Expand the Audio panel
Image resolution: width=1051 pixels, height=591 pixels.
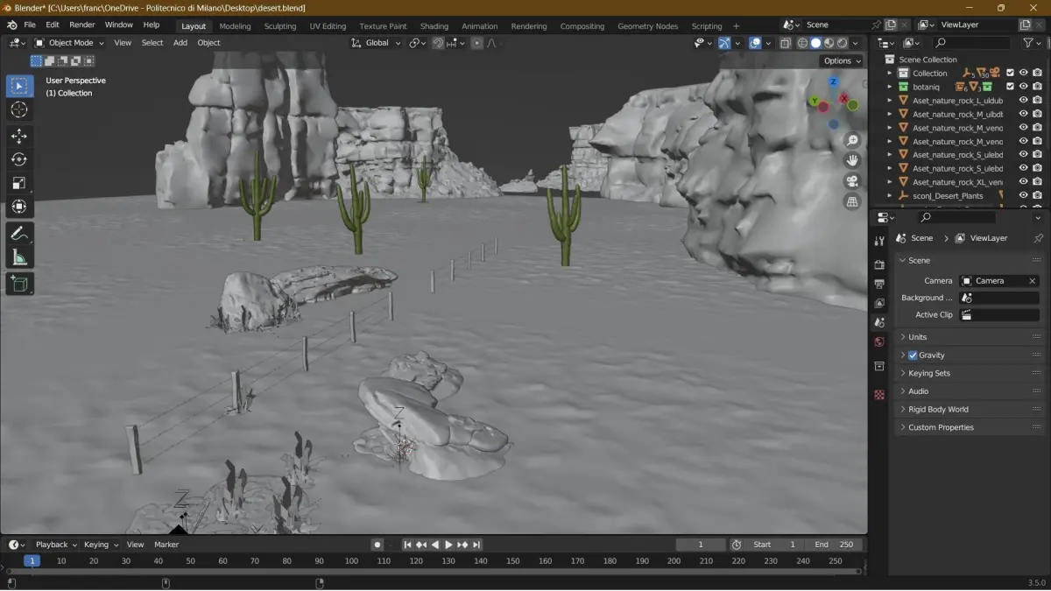pyautogui.click(x=969, y=391)
